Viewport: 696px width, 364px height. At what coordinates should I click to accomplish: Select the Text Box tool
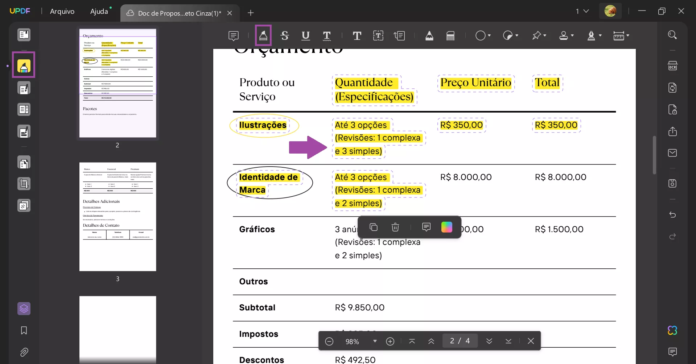point(378,35)
